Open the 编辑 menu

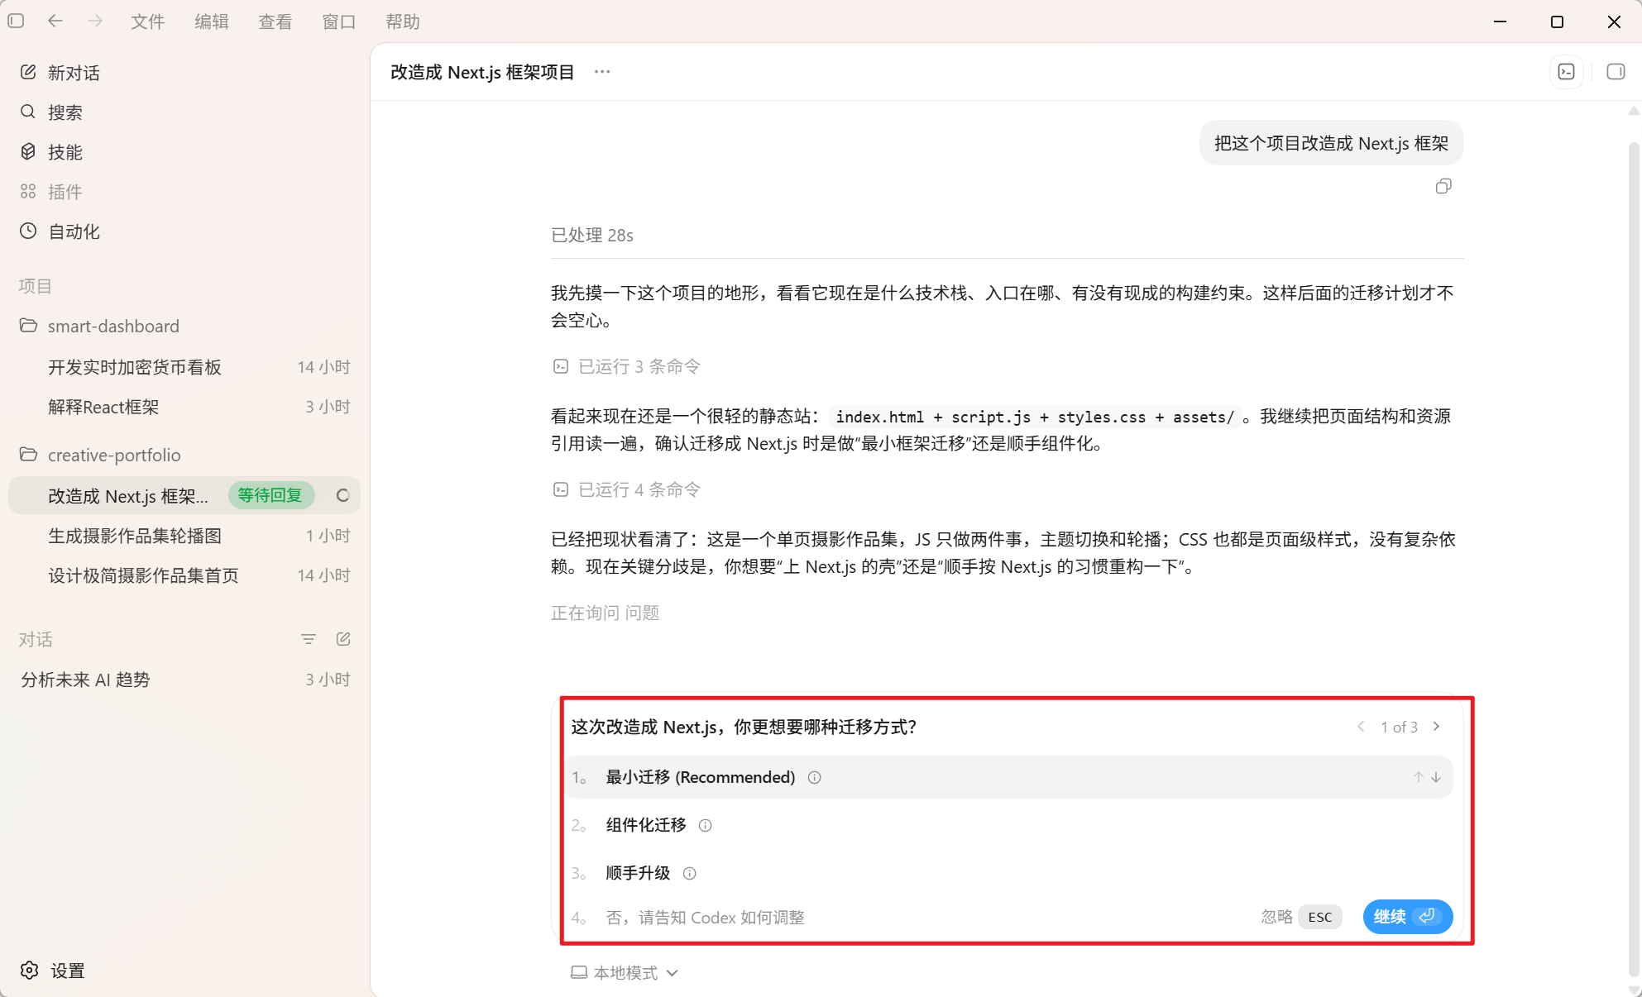[x=212, y=21]
